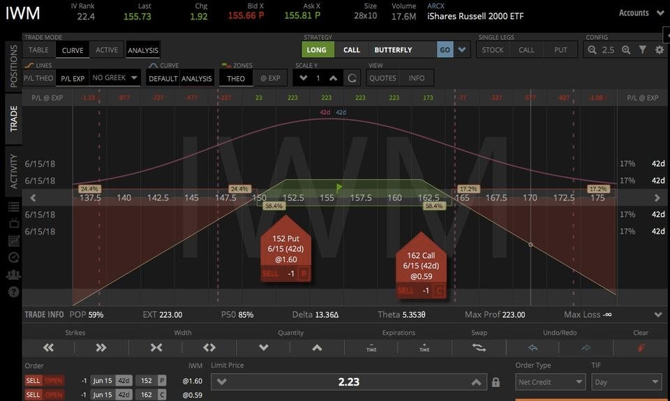Redo the last order change
Image resolution: width=670 pixels, height=401 pixels.
(x=586, y=347)
